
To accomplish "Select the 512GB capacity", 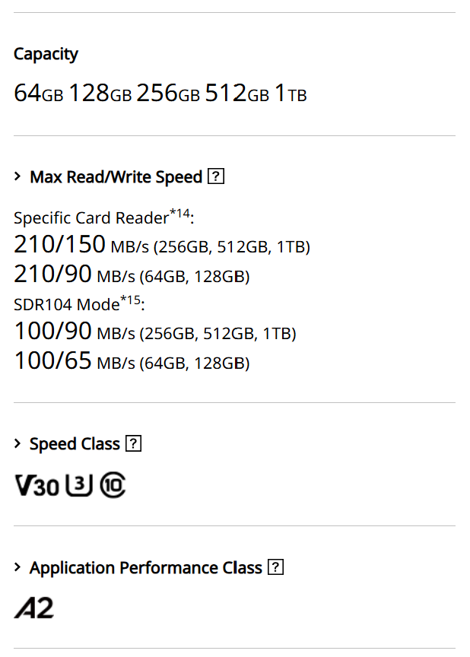I will point(237,94).
